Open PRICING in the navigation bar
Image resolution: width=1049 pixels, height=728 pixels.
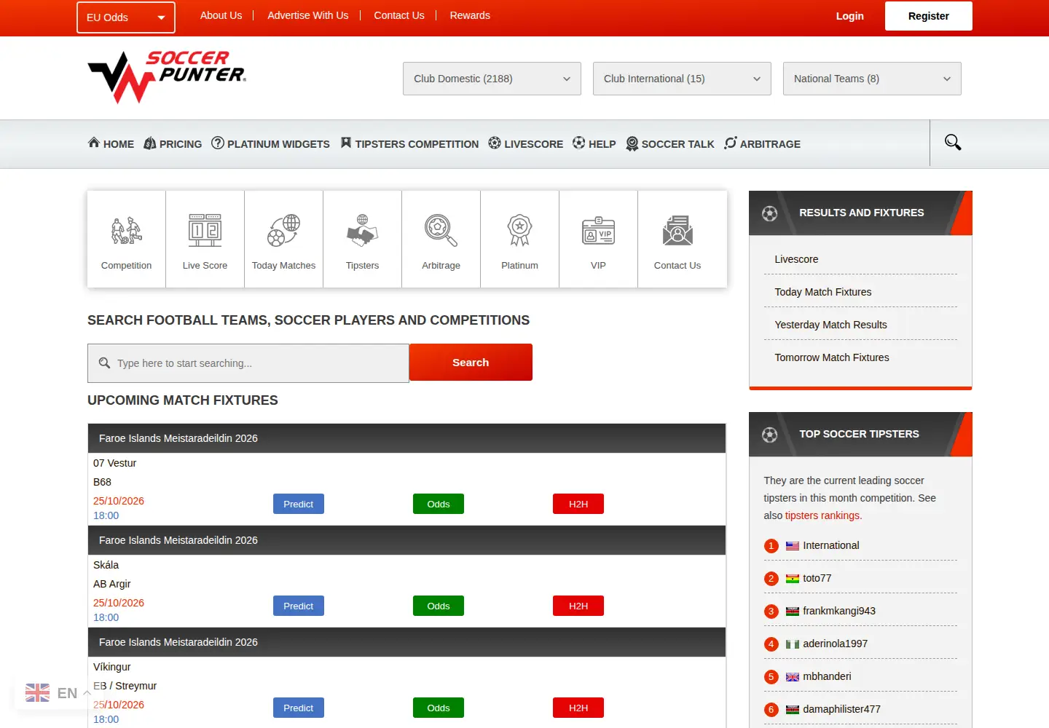(173, 143)
